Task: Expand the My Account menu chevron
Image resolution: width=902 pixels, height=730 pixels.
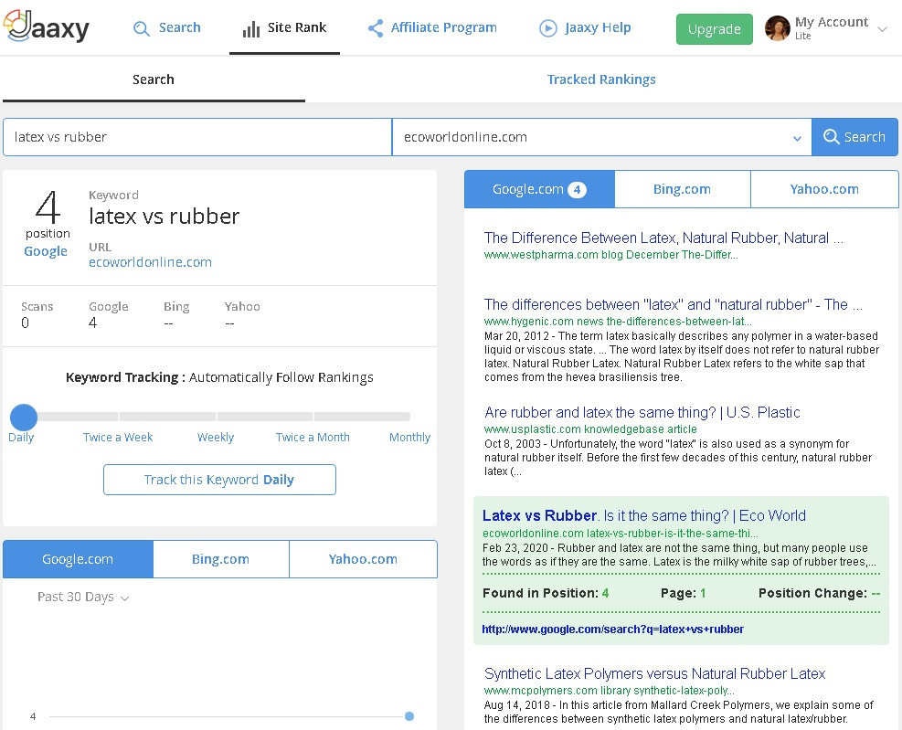Action: pos(882,28)
